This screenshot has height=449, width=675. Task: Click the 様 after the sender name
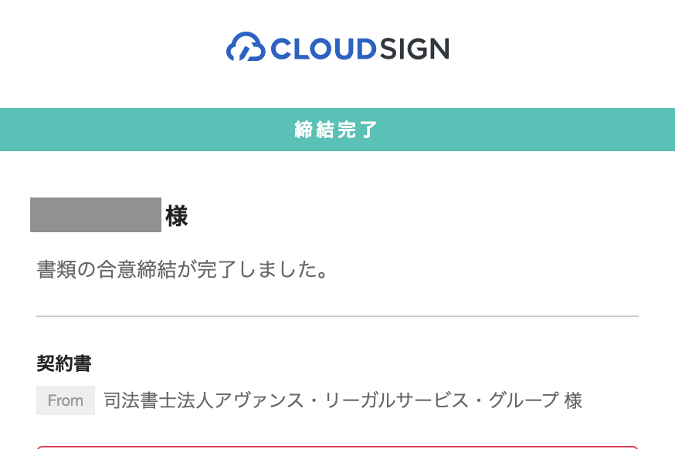click(x=573, y=400)
